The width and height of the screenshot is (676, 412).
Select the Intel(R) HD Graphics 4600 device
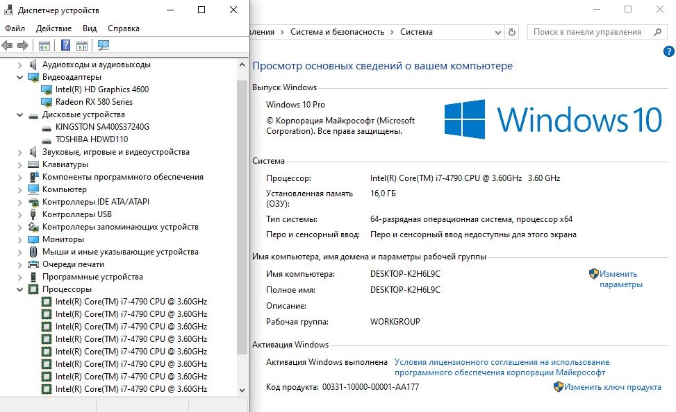pyautogui.click(x=102, y=89)
